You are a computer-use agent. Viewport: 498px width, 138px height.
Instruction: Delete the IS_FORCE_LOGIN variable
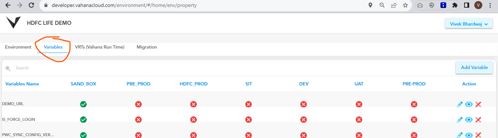478,120
